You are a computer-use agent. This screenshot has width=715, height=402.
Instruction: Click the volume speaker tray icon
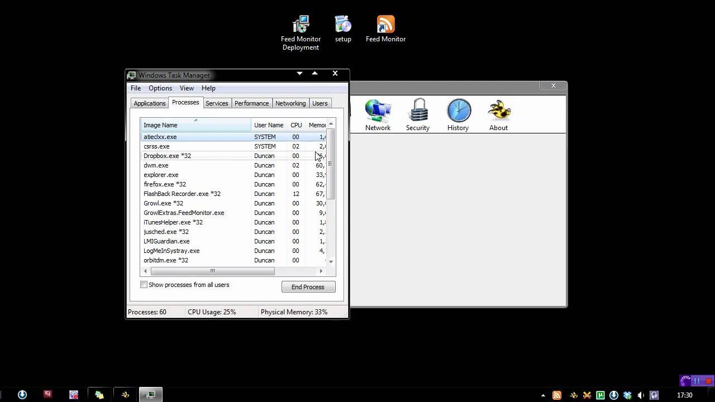coord(641,395)
